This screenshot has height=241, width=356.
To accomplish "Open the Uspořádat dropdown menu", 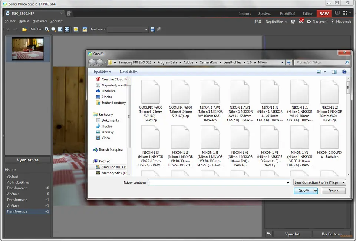I will pos(102,72).
